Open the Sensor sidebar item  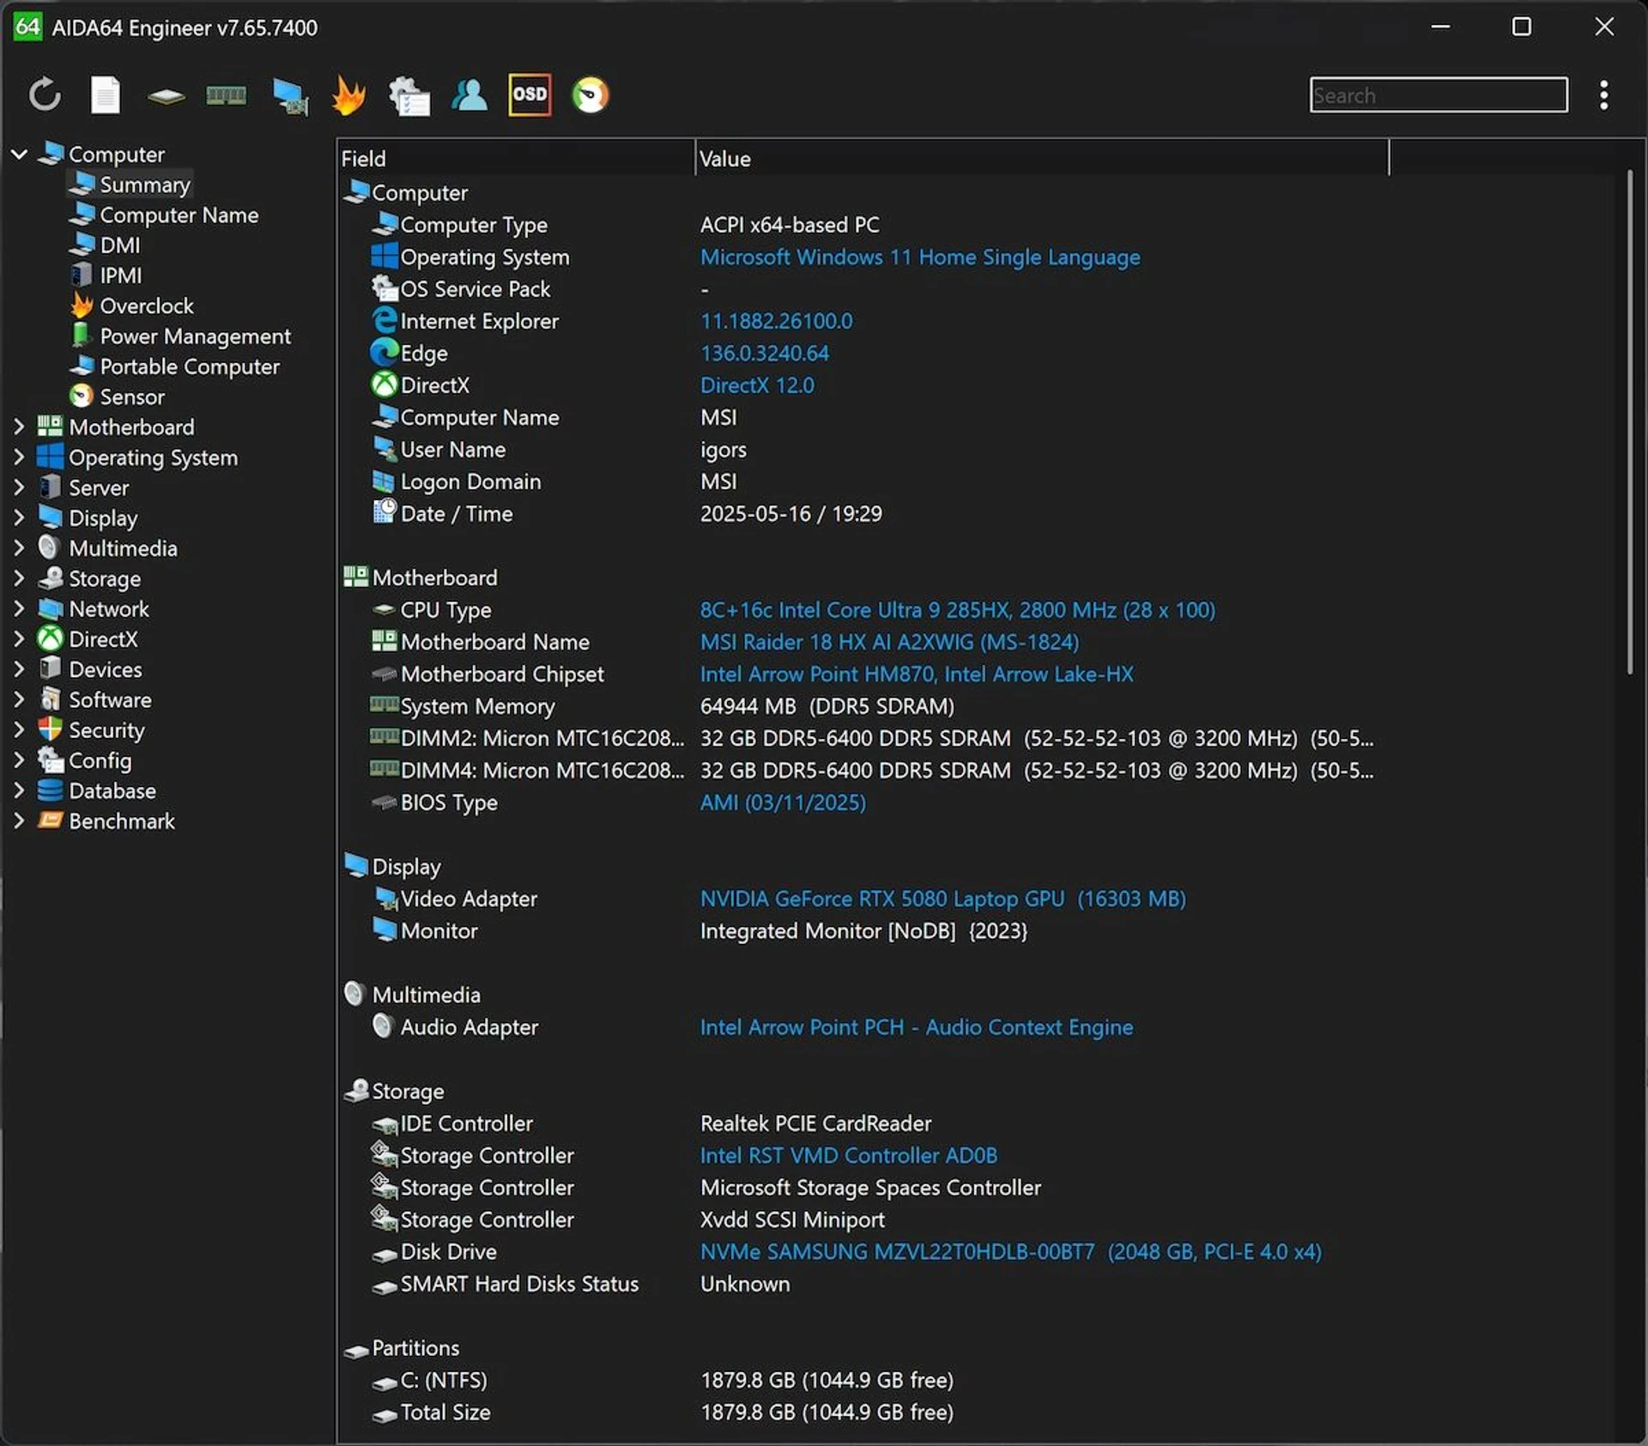pyautogui.click(x=117, y=396)
